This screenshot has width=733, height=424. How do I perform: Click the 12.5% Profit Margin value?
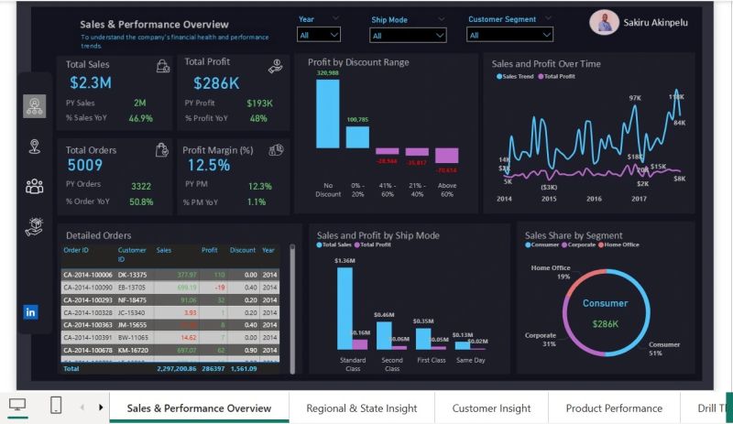click(209, 165)
